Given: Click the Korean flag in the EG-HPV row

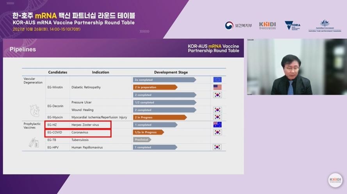Looking at the screenshot, I should 217,147.
